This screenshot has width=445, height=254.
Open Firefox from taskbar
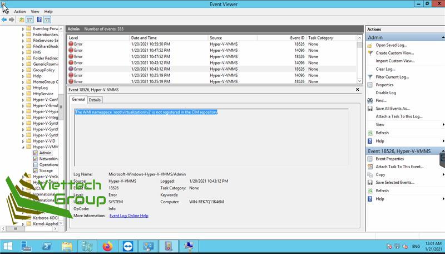107,246
